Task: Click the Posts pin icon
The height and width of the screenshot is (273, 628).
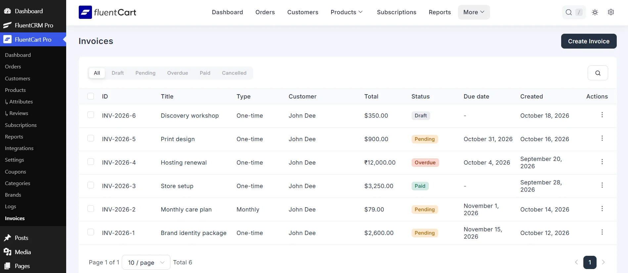Action: click(x=7, y=238)
